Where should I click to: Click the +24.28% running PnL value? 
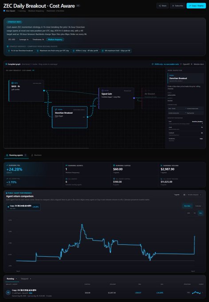pyautogui.click(x=14, y=170)
